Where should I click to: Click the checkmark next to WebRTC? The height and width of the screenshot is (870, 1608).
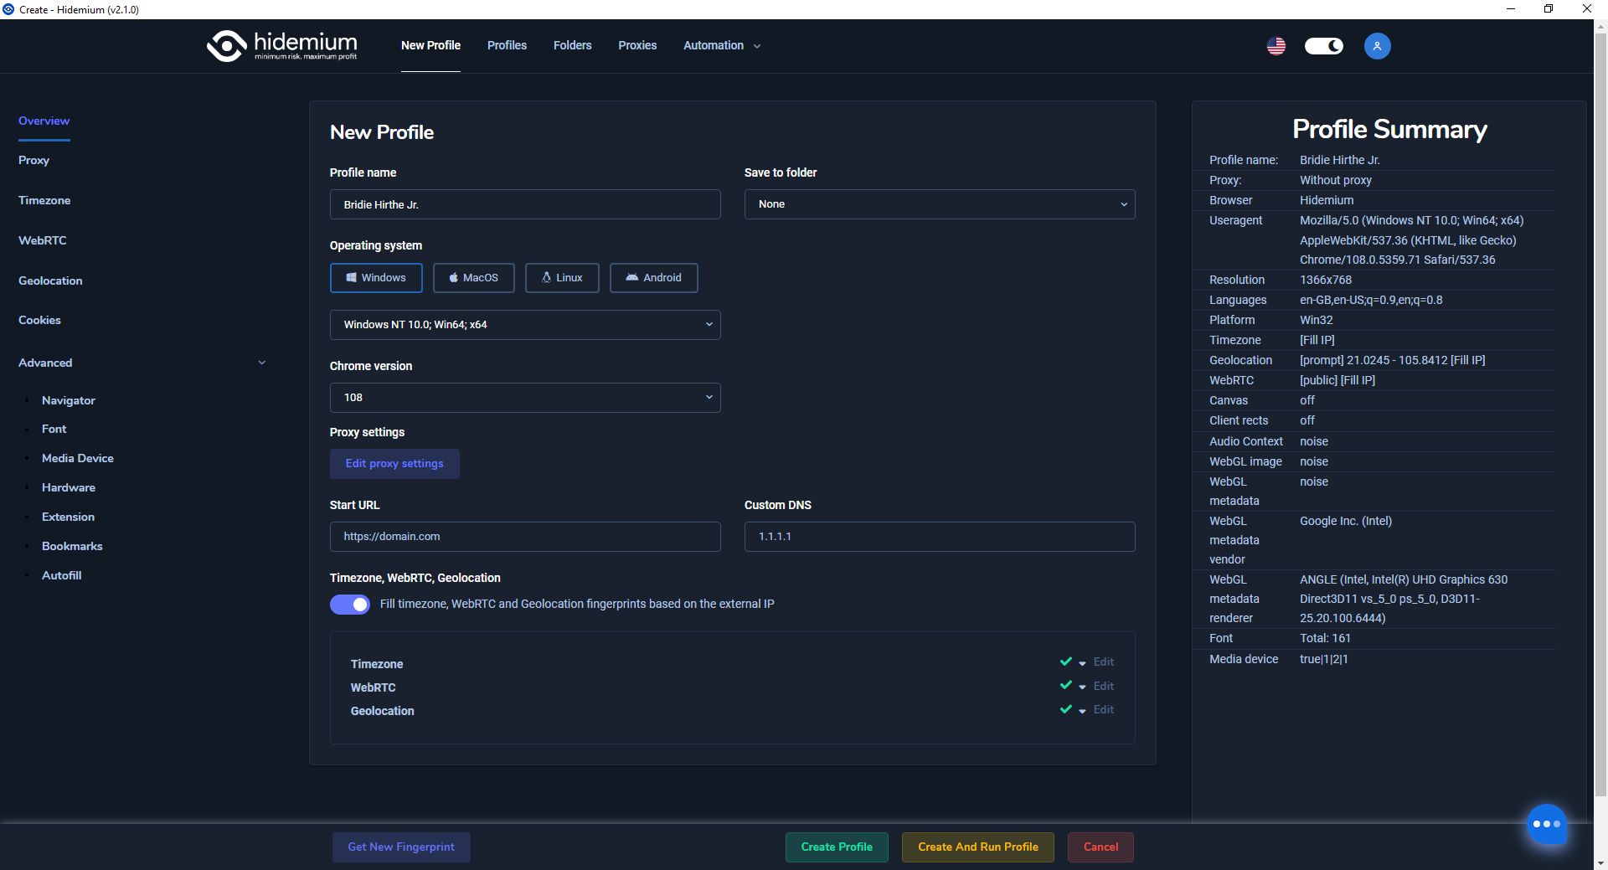click(1065, 685)
